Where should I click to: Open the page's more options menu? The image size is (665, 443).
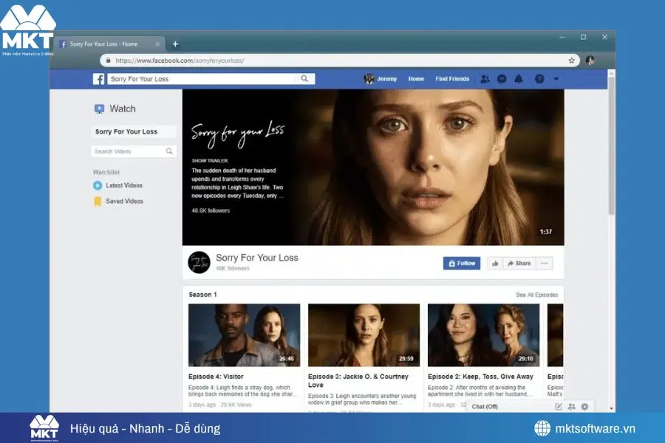pos(543,263)
